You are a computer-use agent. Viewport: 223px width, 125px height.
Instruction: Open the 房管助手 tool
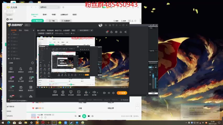(x=21, y=70)
